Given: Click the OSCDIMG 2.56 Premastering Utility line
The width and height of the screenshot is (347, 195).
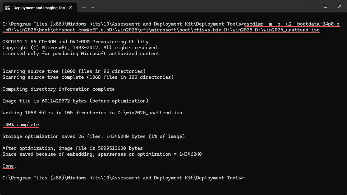Looking at the screenshot, I should coord(75,41).
